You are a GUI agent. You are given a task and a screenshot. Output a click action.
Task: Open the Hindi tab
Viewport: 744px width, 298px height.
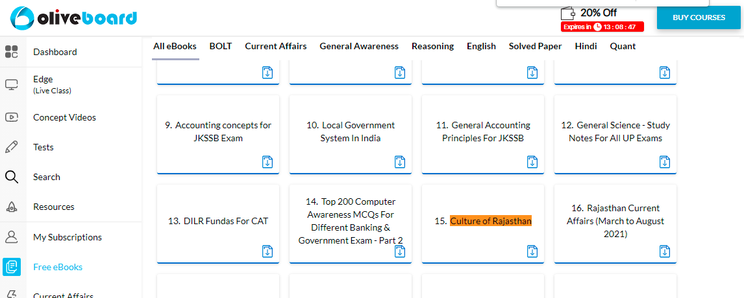tap(586, 47)
